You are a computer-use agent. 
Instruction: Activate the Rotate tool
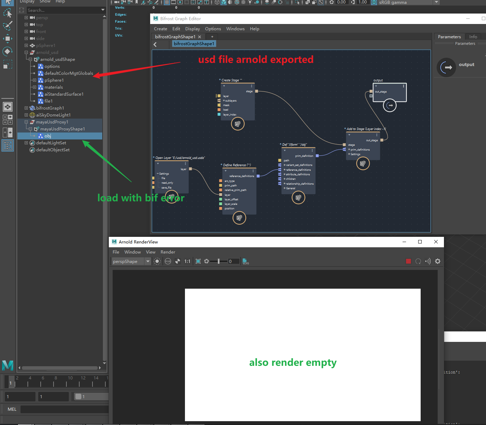click(x=8, y=51)
